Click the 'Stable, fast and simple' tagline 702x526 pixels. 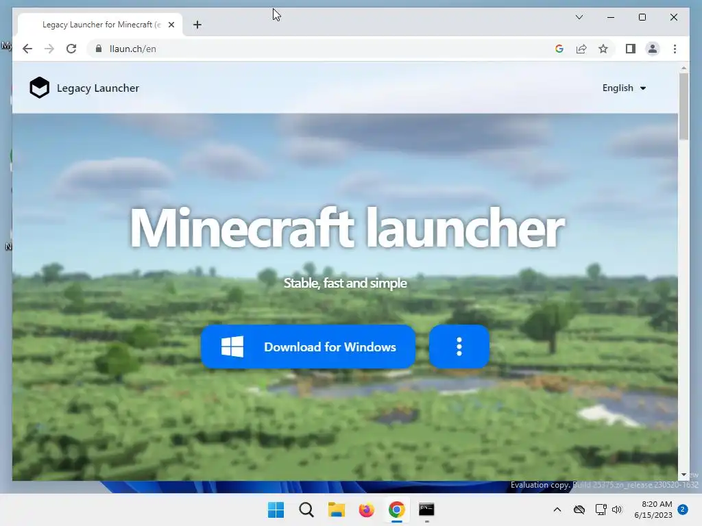346,283
